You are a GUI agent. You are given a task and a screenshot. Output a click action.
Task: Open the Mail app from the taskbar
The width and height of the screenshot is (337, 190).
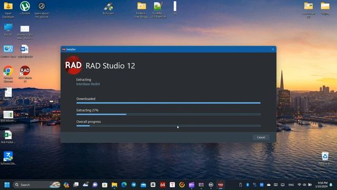click(x=143, y=185)
